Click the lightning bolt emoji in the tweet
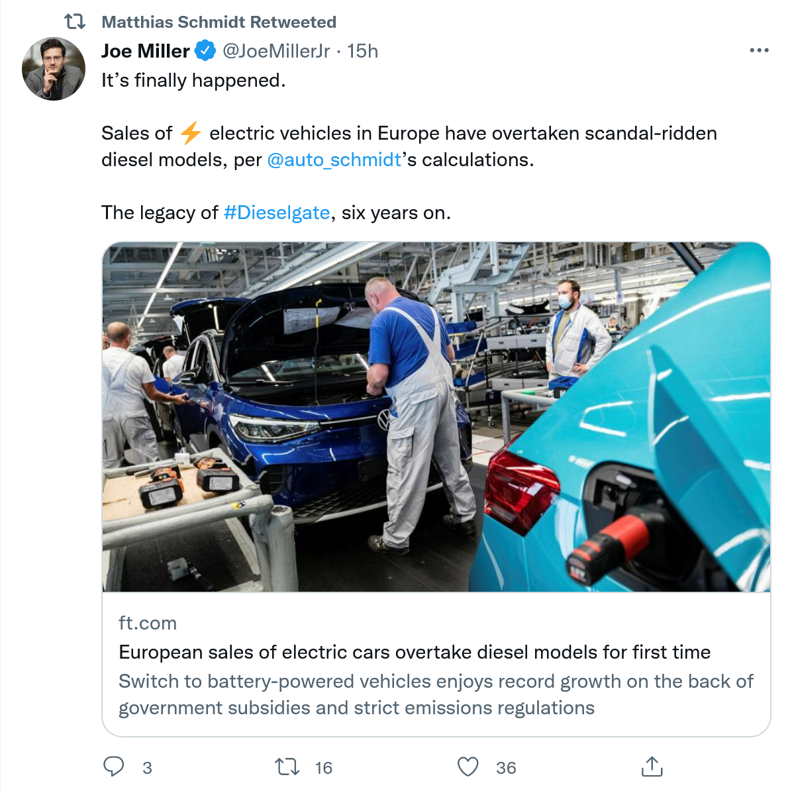The width and height of the screenshot is (792, 795). tap(191, 133)
